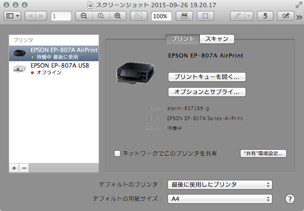Zoom in with the plus magnifier
Screen dimensions: 304x211
118,16
